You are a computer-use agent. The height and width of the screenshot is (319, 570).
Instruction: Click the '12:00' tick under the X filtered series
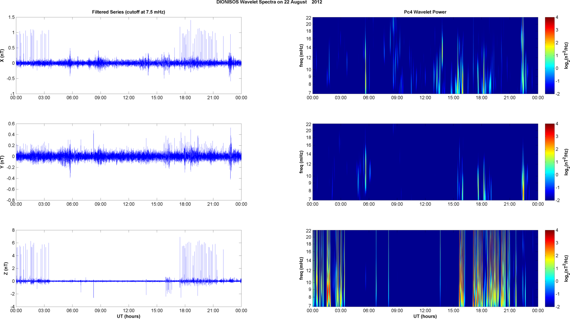(129, 98)
